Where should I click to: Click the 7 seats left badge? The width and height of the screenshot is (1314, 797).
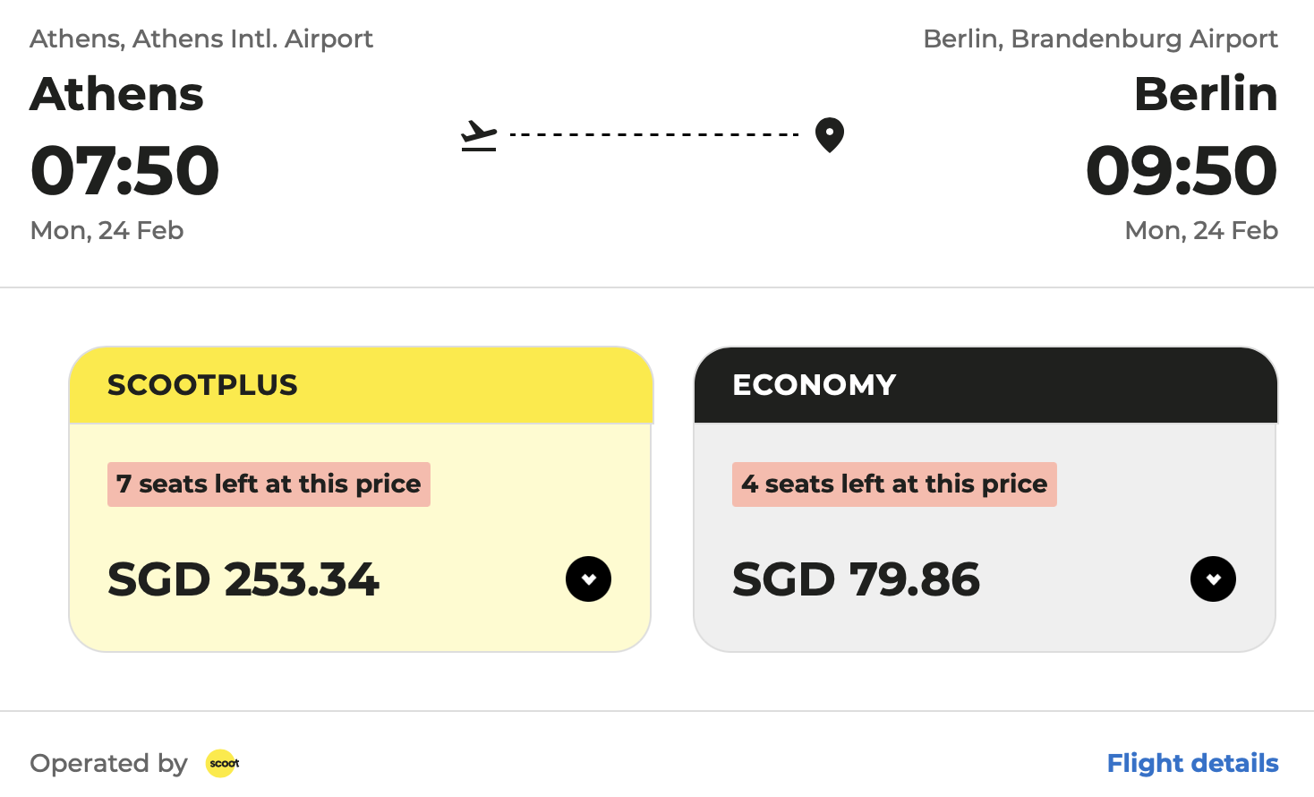[269, 484]
